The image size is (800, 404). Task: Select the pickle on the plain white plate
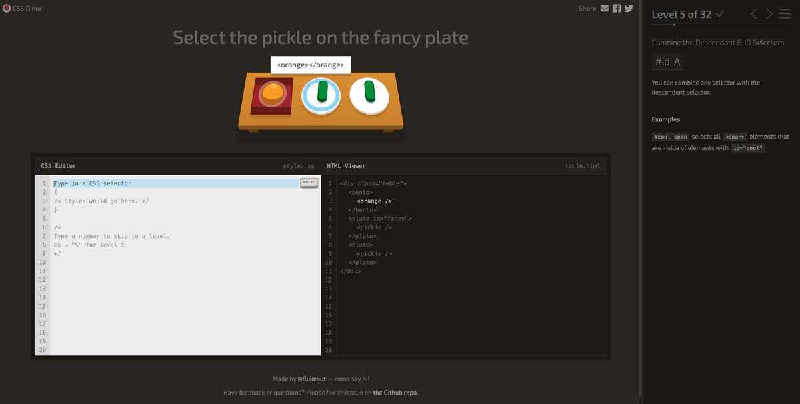coord(370,91)
